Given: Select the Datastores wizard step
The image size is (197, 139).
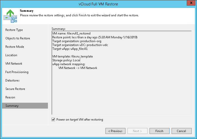Looking at the screenshot, I should [x=12, y=80].
